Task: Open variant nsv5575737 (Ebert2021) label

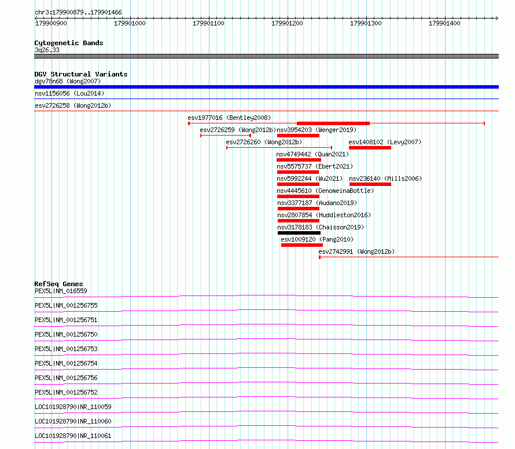Action: point(315,166)
